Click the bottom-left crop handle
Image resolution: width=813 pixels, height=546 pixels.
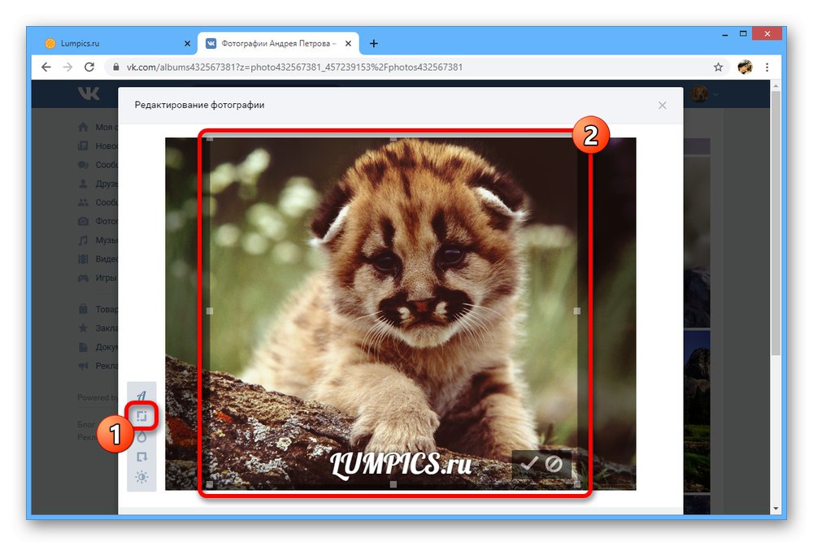tap(210, 484)
